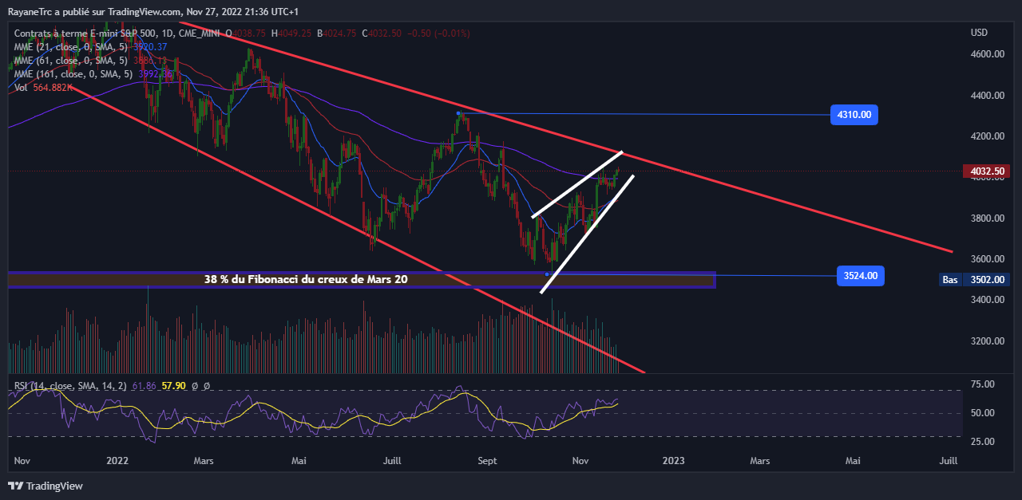Click the 3800.00 price axis value
This screenshot has height=500, width=1022.
pyautogui.click(x=987, y=219)
